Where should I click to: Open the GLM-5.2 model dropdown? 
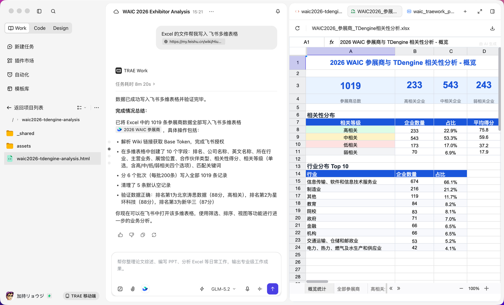coord(223,289)
